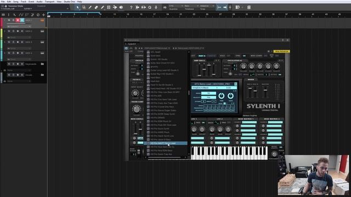
Task: Open the Q quantize panel icon
Action: pyautogui.click(x=150, y=7)
